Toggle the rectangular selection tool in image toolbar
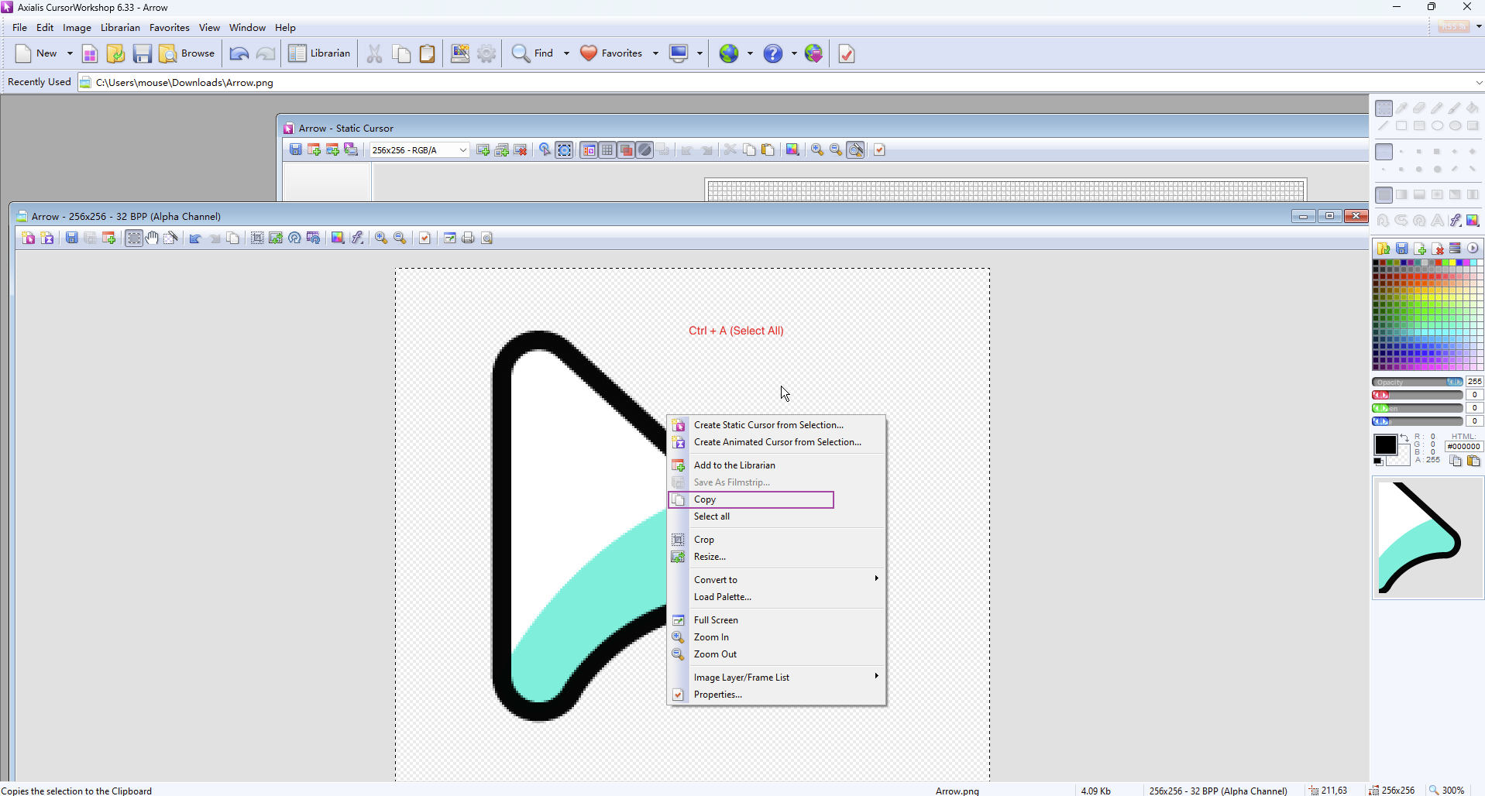The image size is (1485, 796). (x=134, y=238)
